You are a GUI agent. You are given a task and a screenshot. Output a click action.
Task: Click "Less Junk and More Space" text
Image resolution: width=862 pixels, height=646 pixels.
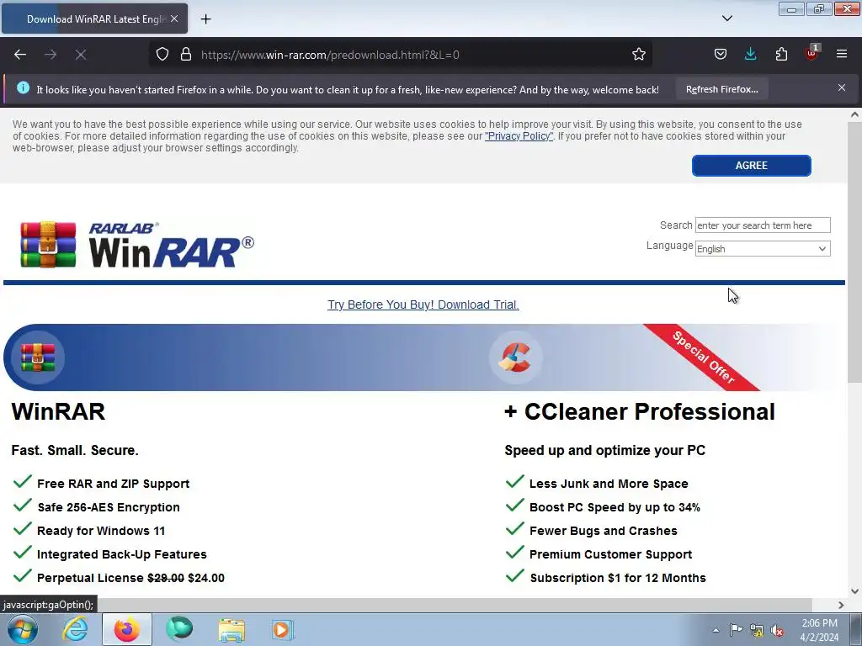(609, 484)
